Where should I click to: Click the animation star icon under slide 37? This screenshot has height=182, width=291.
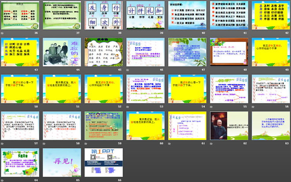pos(44,33)
